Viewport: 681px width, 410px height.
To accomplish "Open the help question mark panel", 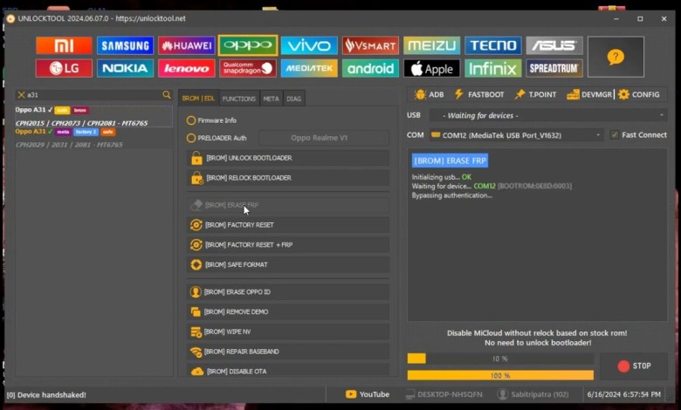I will pyautogui.click(x=616, y=57).
